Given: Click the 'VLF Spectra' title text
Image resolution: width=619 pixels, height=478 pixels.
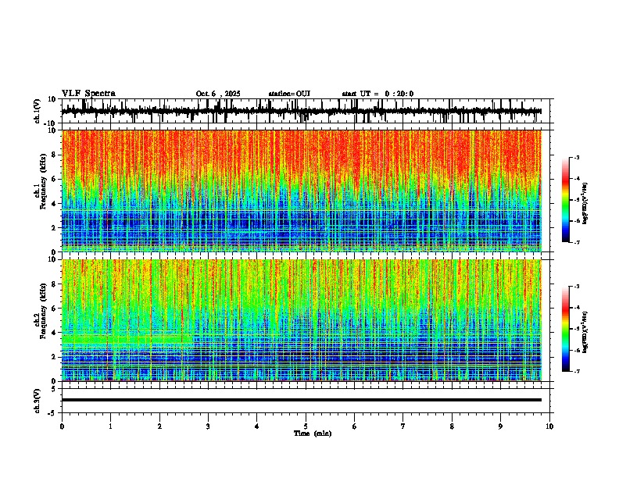Looking at the screenshot, I should point(88,93).
